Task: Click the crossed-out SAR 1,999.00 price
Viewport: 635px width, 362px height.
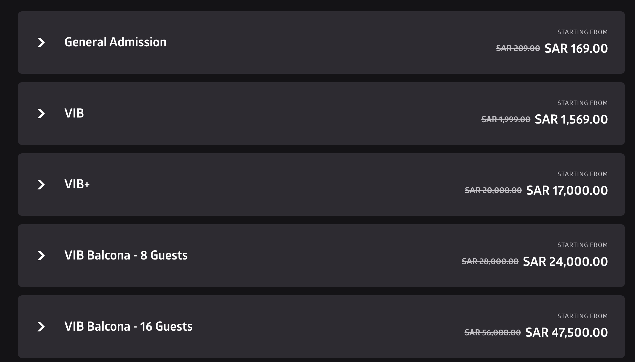Action: click(506, 120)
